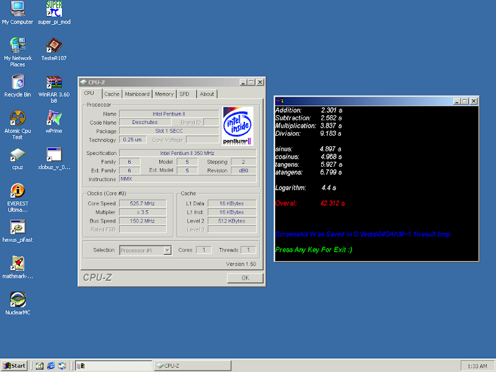The height and width of the screenshot is (372, 496).
Task: Open Internet Explorer from quick launch
Action: point(51,366)
